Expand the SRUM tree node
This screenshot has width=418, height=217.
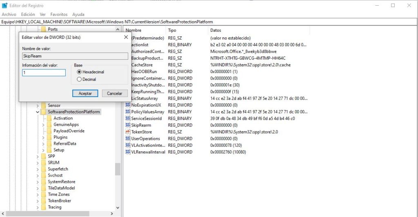pyautogui.click(x=37, y=163)
